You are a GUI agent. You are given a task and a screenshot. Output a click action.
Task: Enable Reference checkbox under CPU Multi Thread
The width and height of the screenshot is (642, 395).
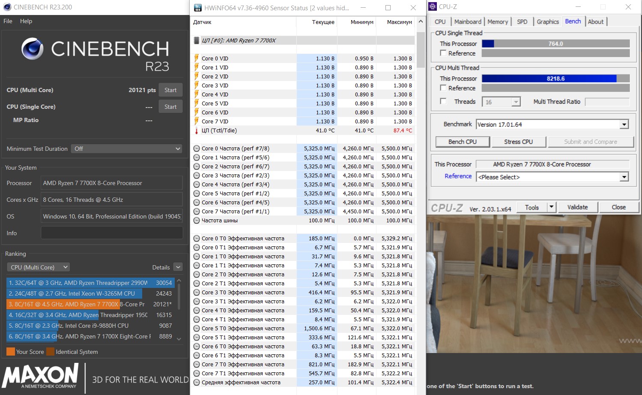coord(443,88)
